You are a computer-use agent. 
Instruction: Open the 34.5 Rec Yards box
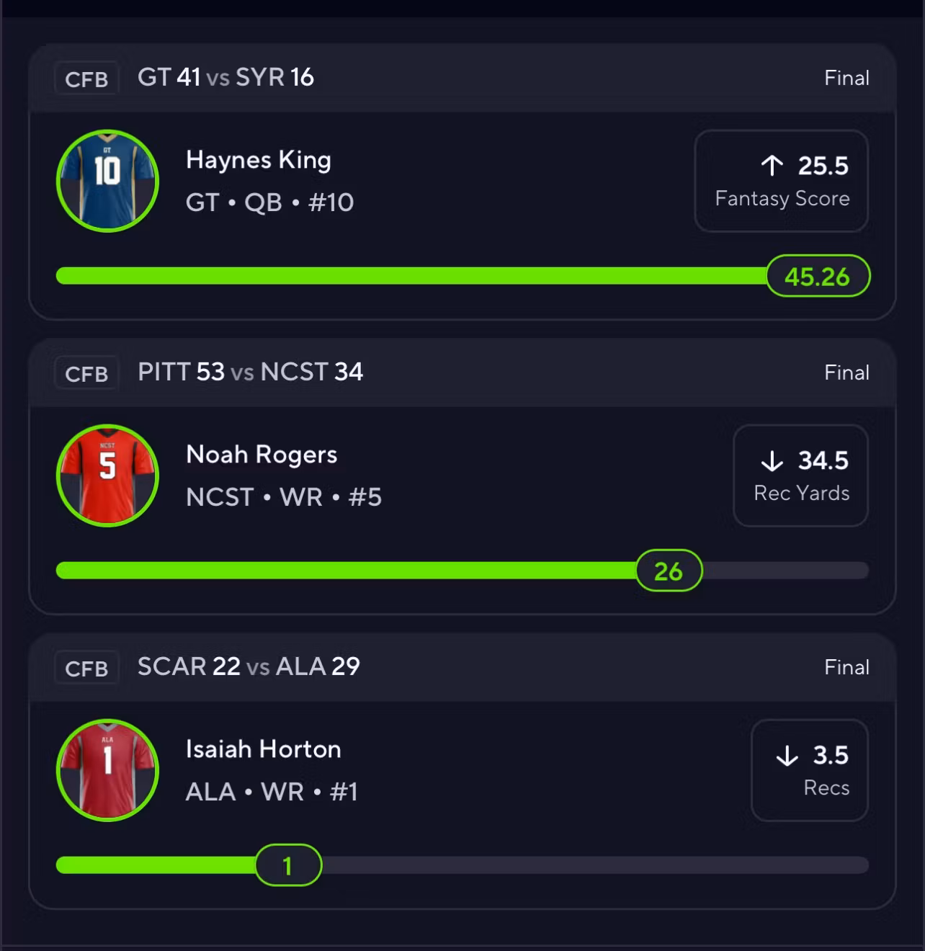coord(801,475)
